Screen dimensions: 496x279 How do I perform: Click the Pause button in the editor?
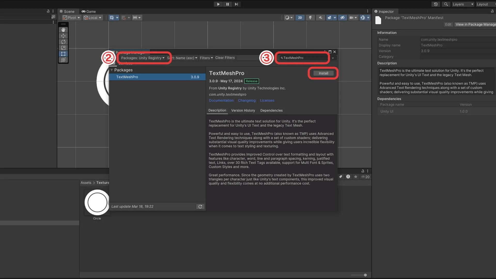click(227, 4)
